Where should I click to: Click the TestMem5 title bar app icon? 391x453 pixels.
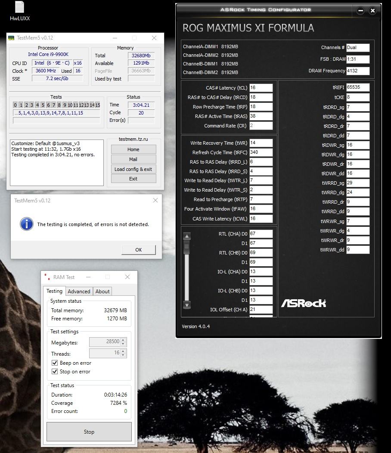[11, 38]
